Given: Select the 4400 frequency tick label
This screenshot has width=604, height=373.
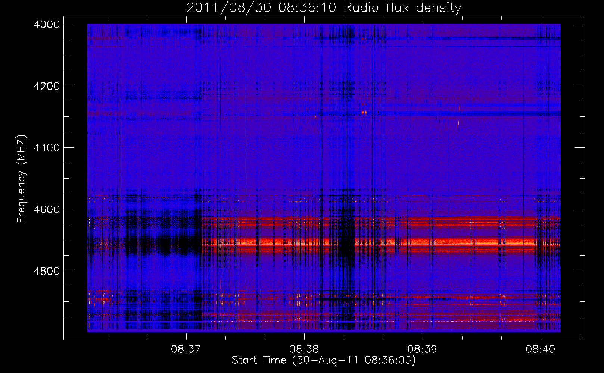Looking at the screenshot, I should point(47,148).
